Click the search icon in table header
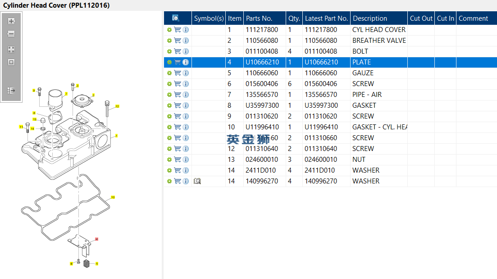This screenshot has width=497, height=279. 176,18
